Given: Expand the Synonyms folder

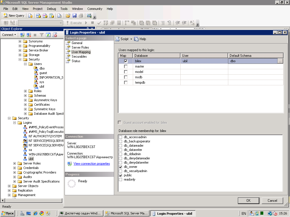Looking at the screenshot, I should [x=20, y=41].
